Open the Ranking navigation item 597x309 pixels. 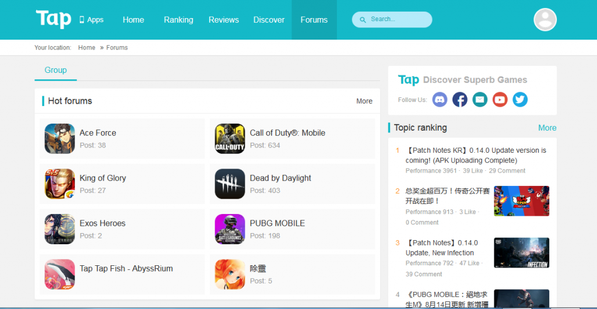coord(178,20)
